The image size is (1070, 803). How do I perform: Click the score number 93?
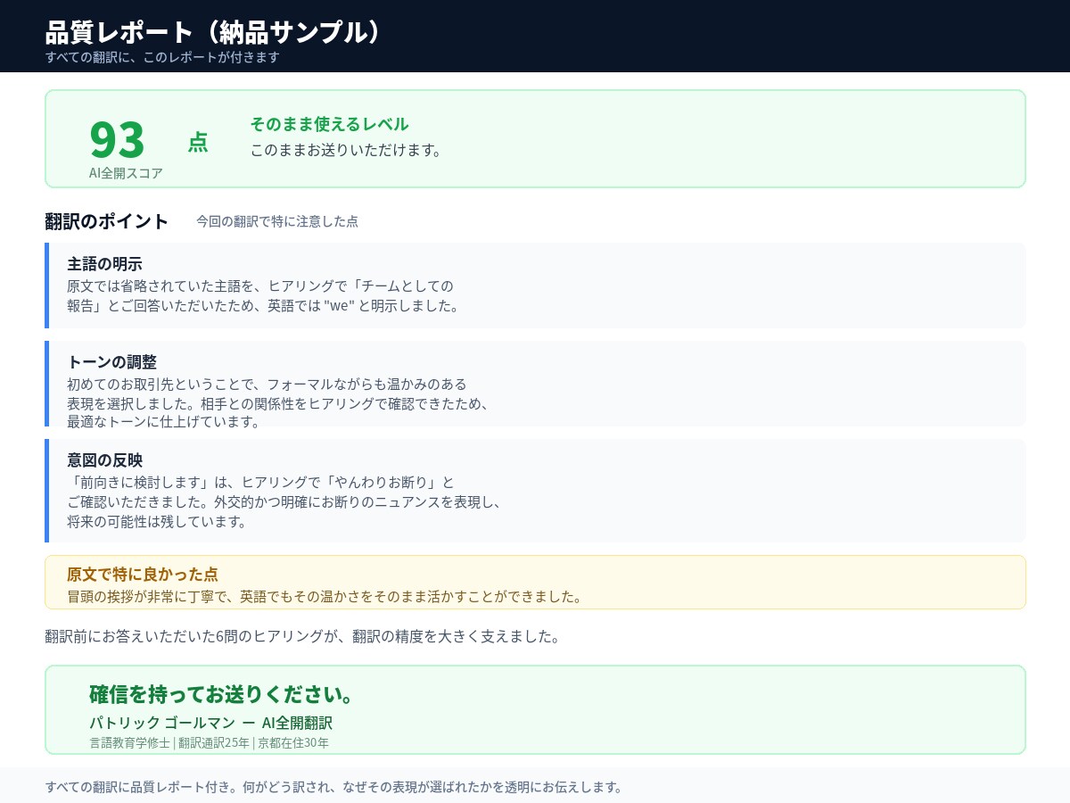[x=117, y=139]
